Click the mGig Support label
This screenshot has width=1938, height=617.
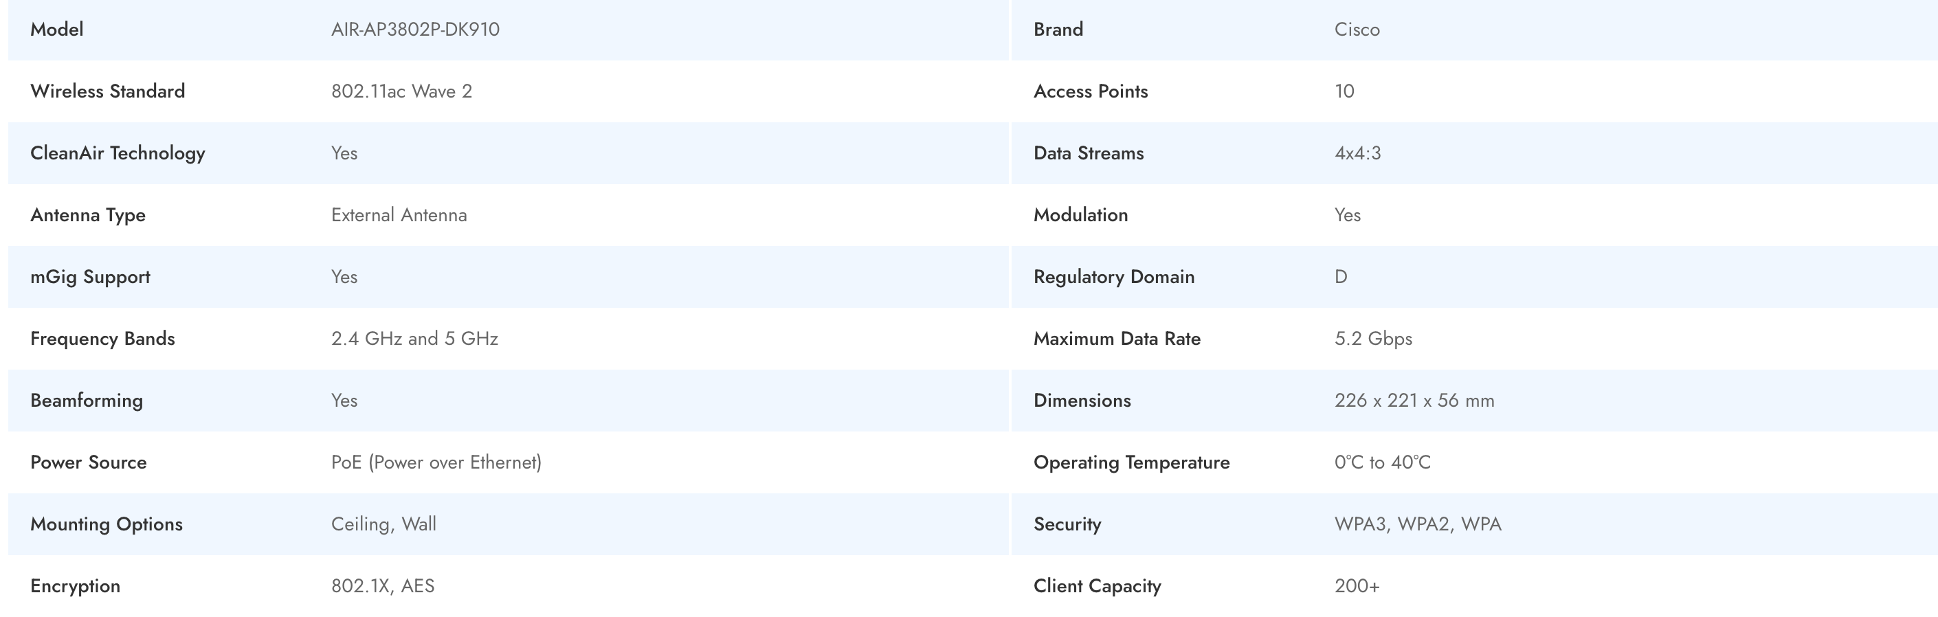click(x=90, y=276)
